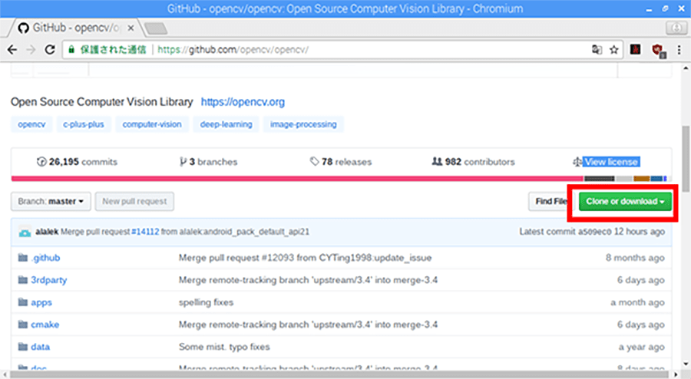Click the folder icon beside .github

point(23,258)
